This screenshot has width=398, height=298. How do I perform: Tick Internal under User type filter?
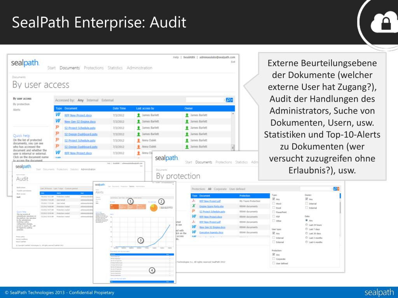(x=274, y=237)
